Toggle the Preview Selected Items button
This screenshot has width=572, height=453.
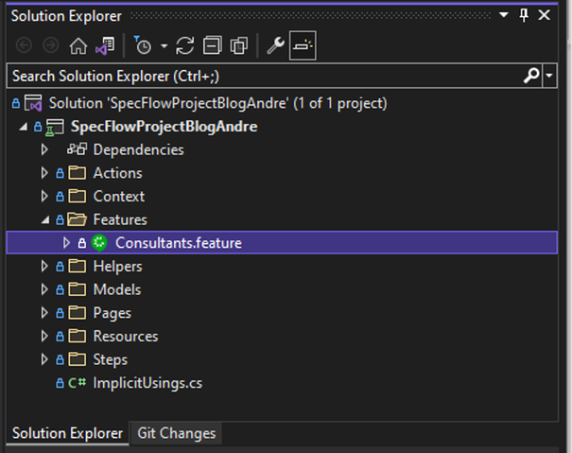tap(303, 45)
